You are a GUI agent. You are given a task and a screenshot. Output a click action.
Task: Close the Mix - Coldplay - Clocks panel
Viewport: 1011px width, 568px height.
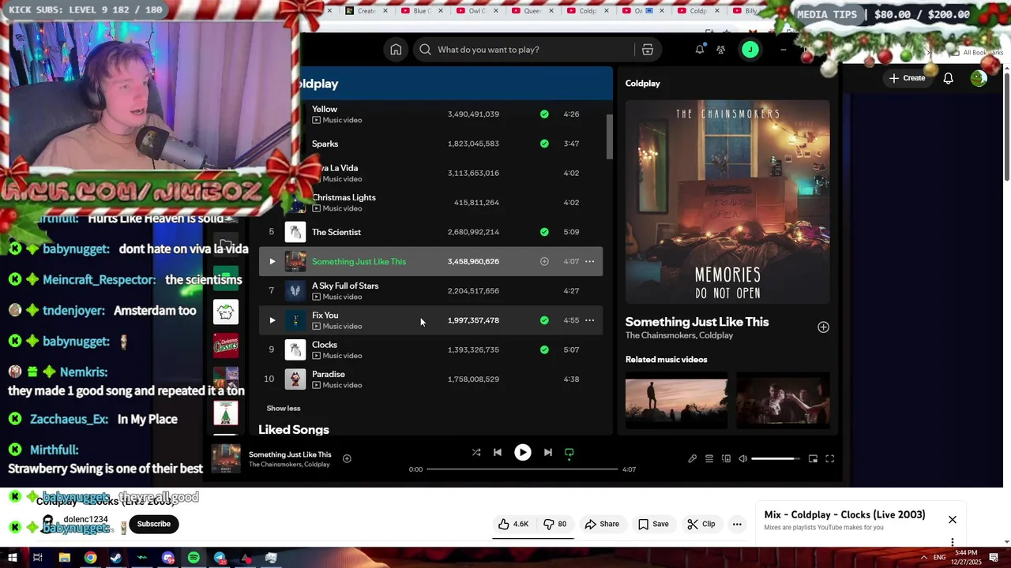tap(953, 520)
